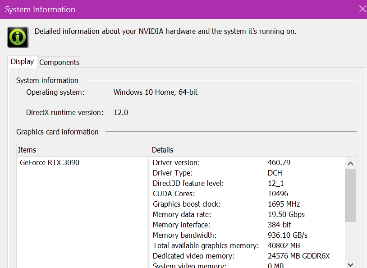Click the Detailed information about NVIDIA hardware description
This screenshot has width=367, height=268.
(165, 32)
